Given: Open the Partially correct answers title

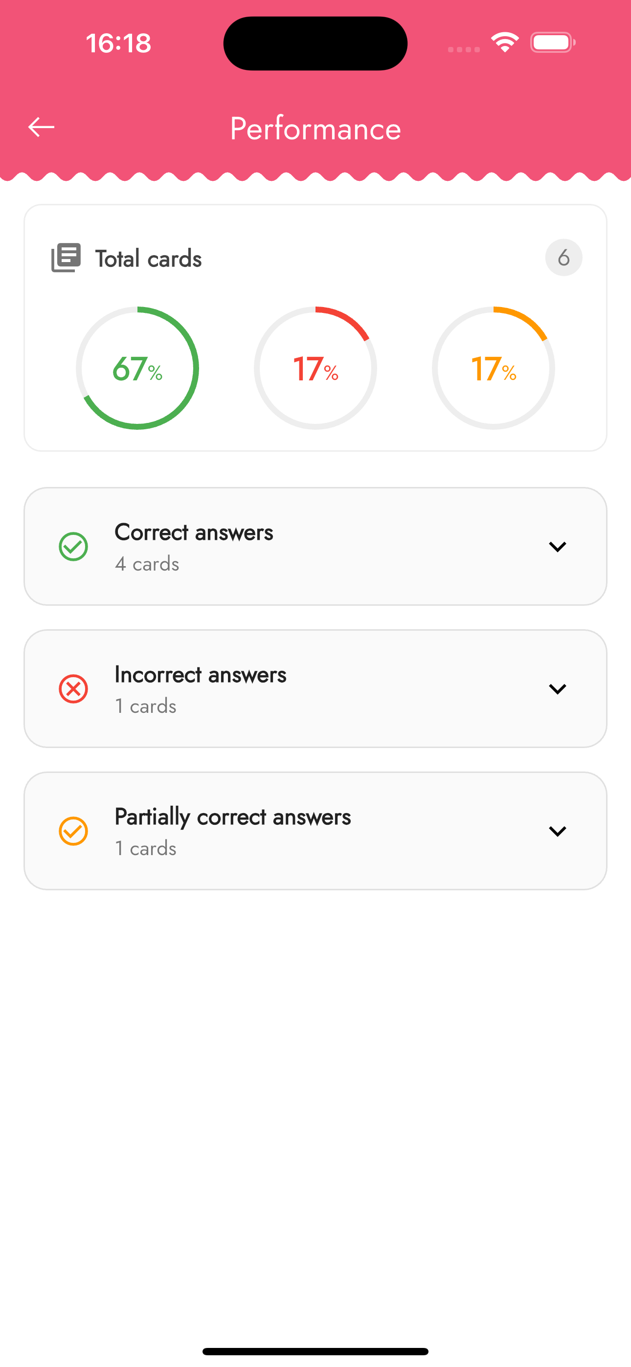Looking at the screenshot, I should click(233, 817).
